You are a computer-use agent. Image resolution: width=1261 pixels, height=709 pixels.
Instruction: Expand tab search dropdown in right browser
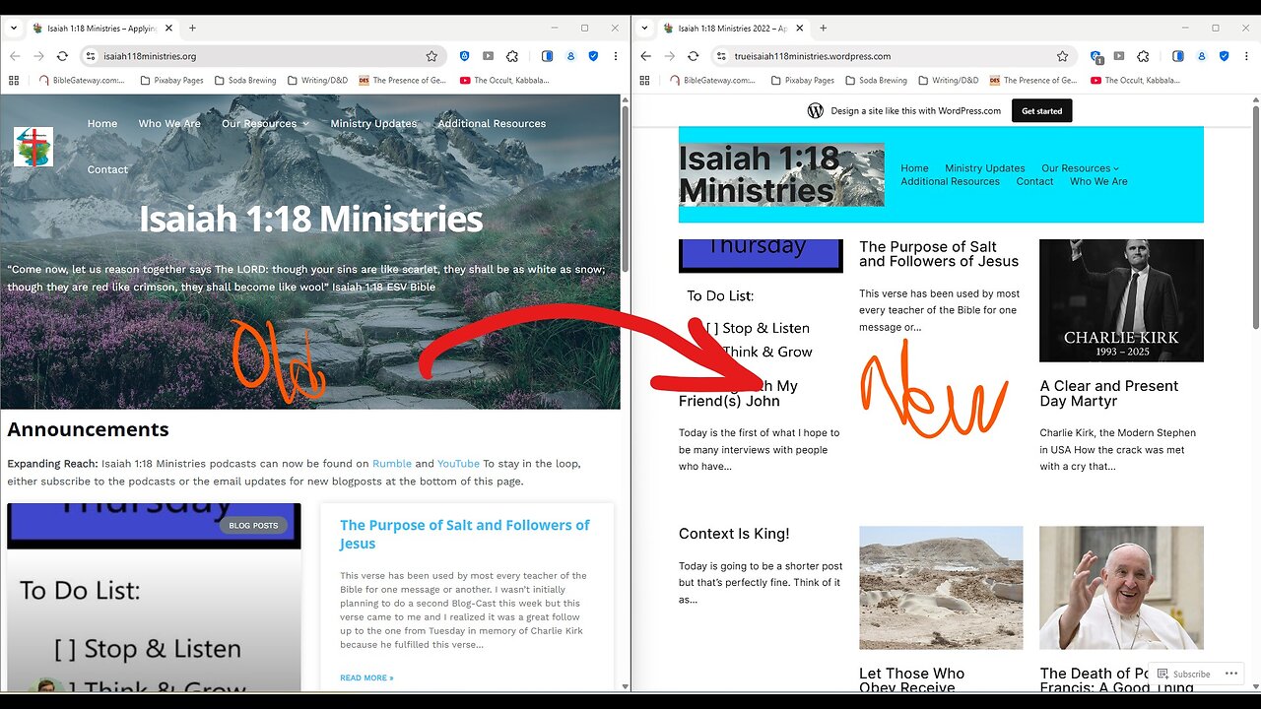(x=644, y=29)
